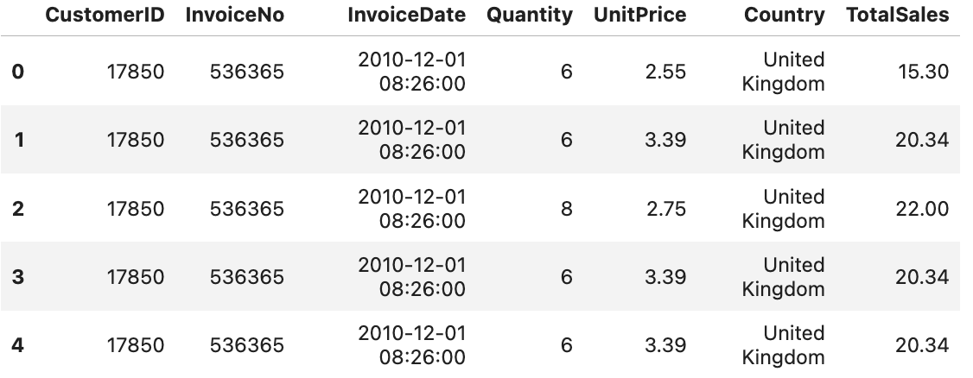
Task: Select the UnitPrice column header
Action: [639, 16]
